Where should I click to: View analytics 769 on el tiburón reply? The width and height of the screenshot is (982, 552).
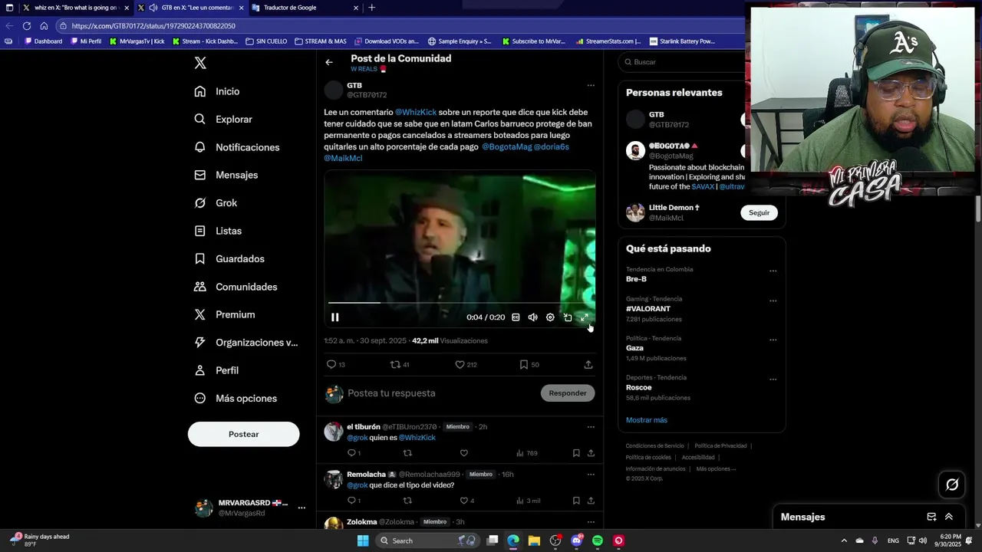(x=526, y=453)
